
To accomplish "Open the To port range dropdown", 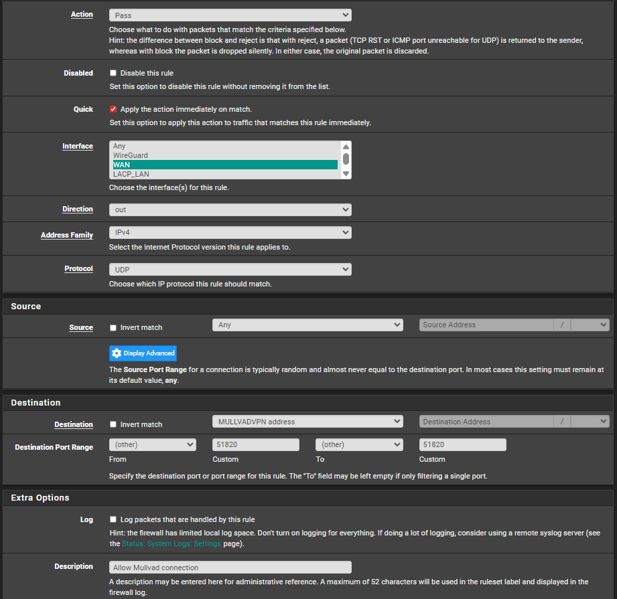I will coord(359,444).
